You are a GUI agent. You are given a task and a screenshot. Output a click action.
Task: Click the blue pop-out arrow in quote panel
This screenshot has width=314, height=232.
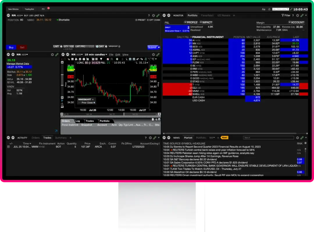pos(56,131)
